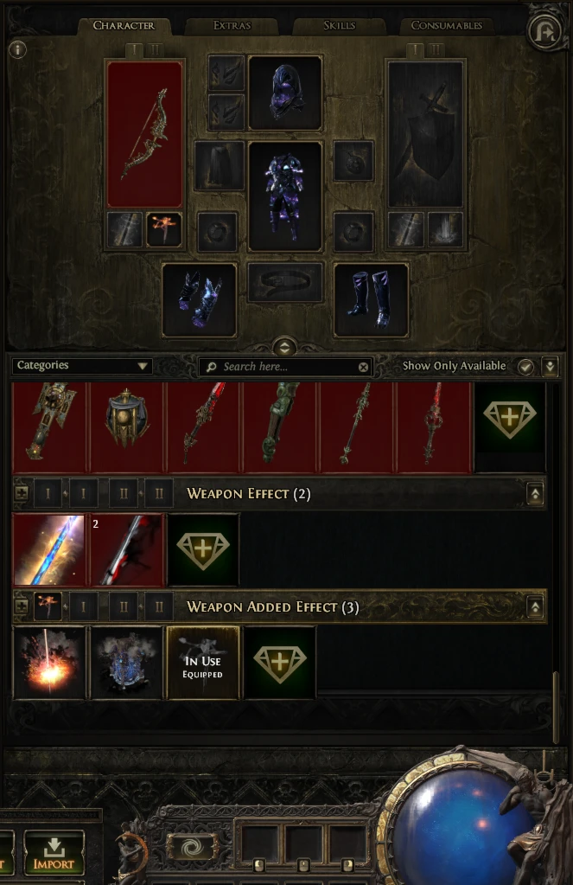The height and width of the screenshot is (885, 573).
Task: Select the fiery explosion weapon added effect
Action: pos(49,663)
